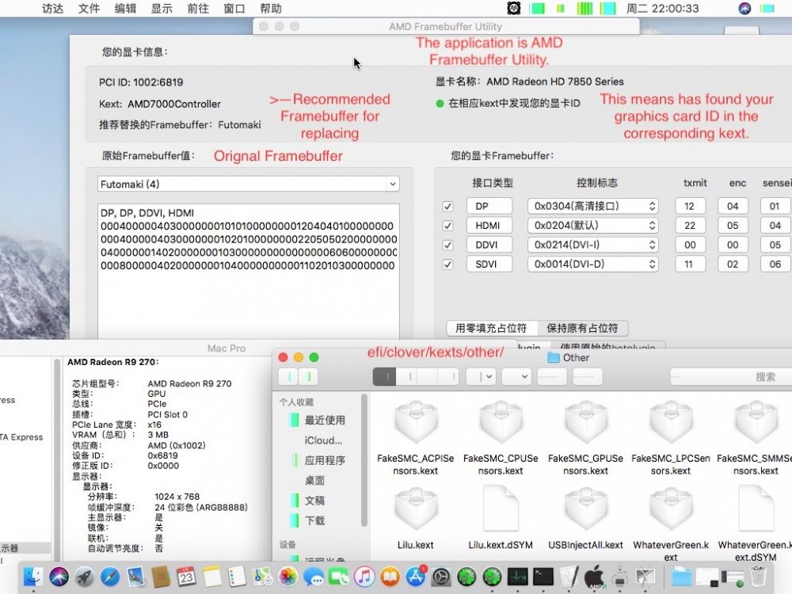Launch Siri from the Dock
The image size is (792, 594).
click(x=59, y=576)
